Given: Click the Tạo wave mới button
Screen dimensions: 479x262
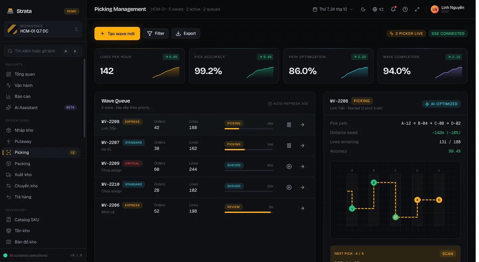Looking at the screenshot, I should (117, 33).
